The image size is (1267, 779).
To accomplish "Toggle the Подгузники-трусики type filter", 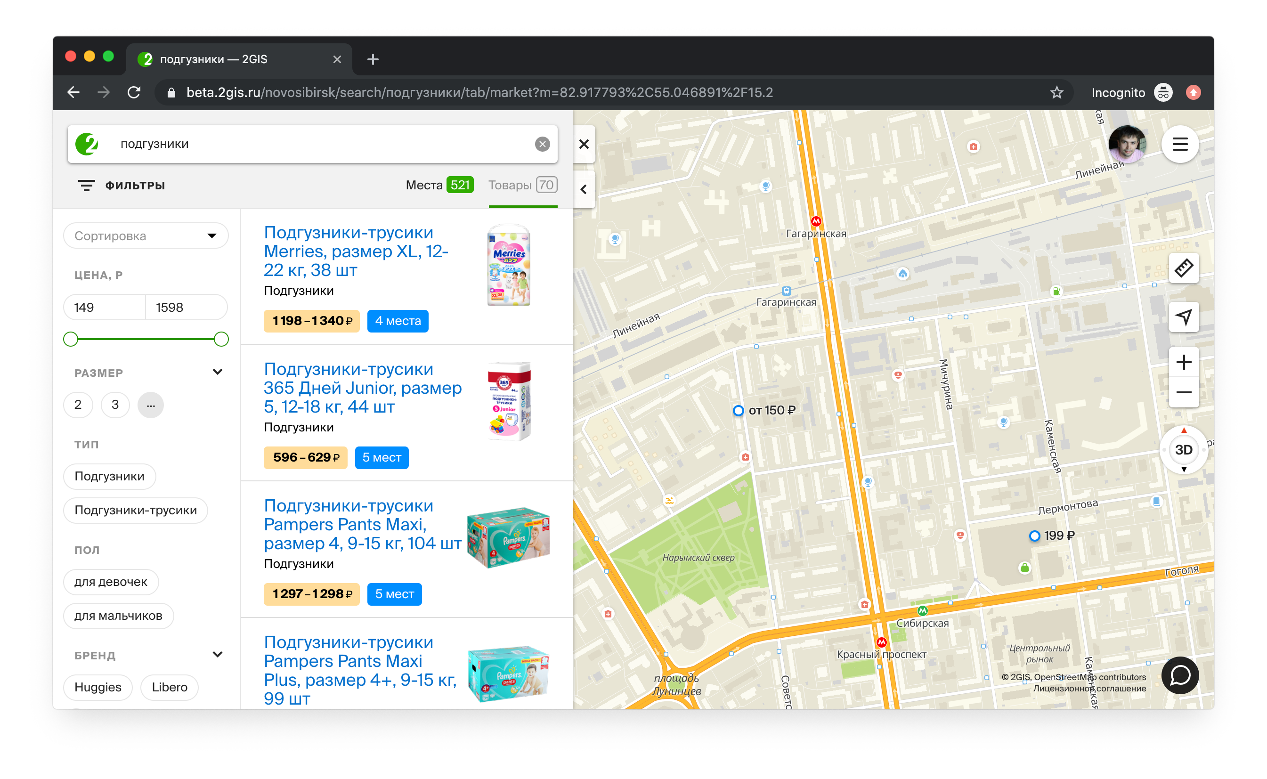I will coord(136,510).
